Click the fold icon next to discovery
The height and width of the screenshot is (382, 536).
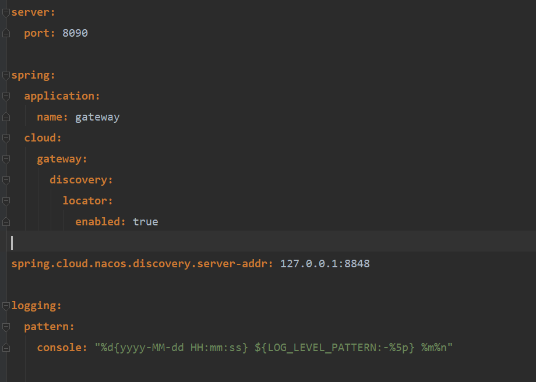pyautogui.click(x=5, y=179)
